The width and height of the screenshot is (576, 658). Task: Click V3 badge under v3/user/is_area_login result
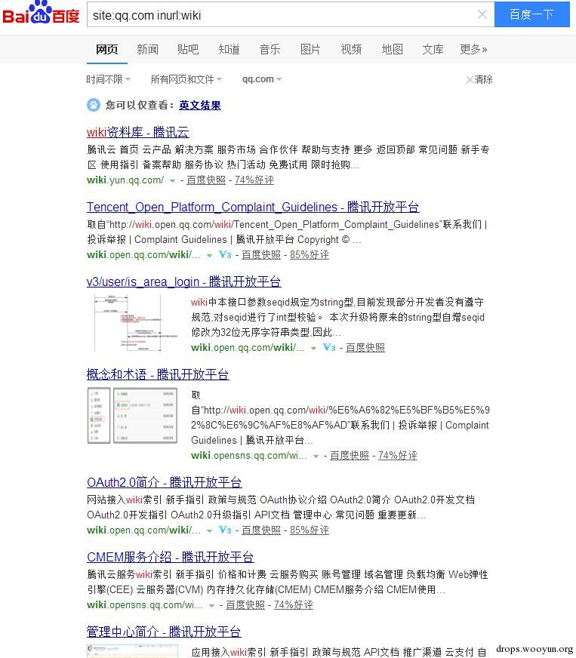[x=328, y=347]
